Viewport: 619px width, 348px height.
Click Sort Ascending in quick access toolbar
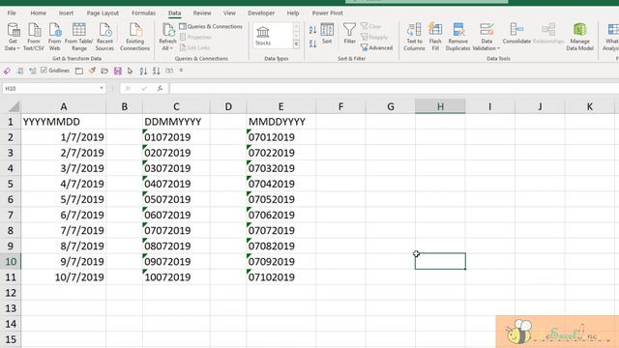click(143, 71)
